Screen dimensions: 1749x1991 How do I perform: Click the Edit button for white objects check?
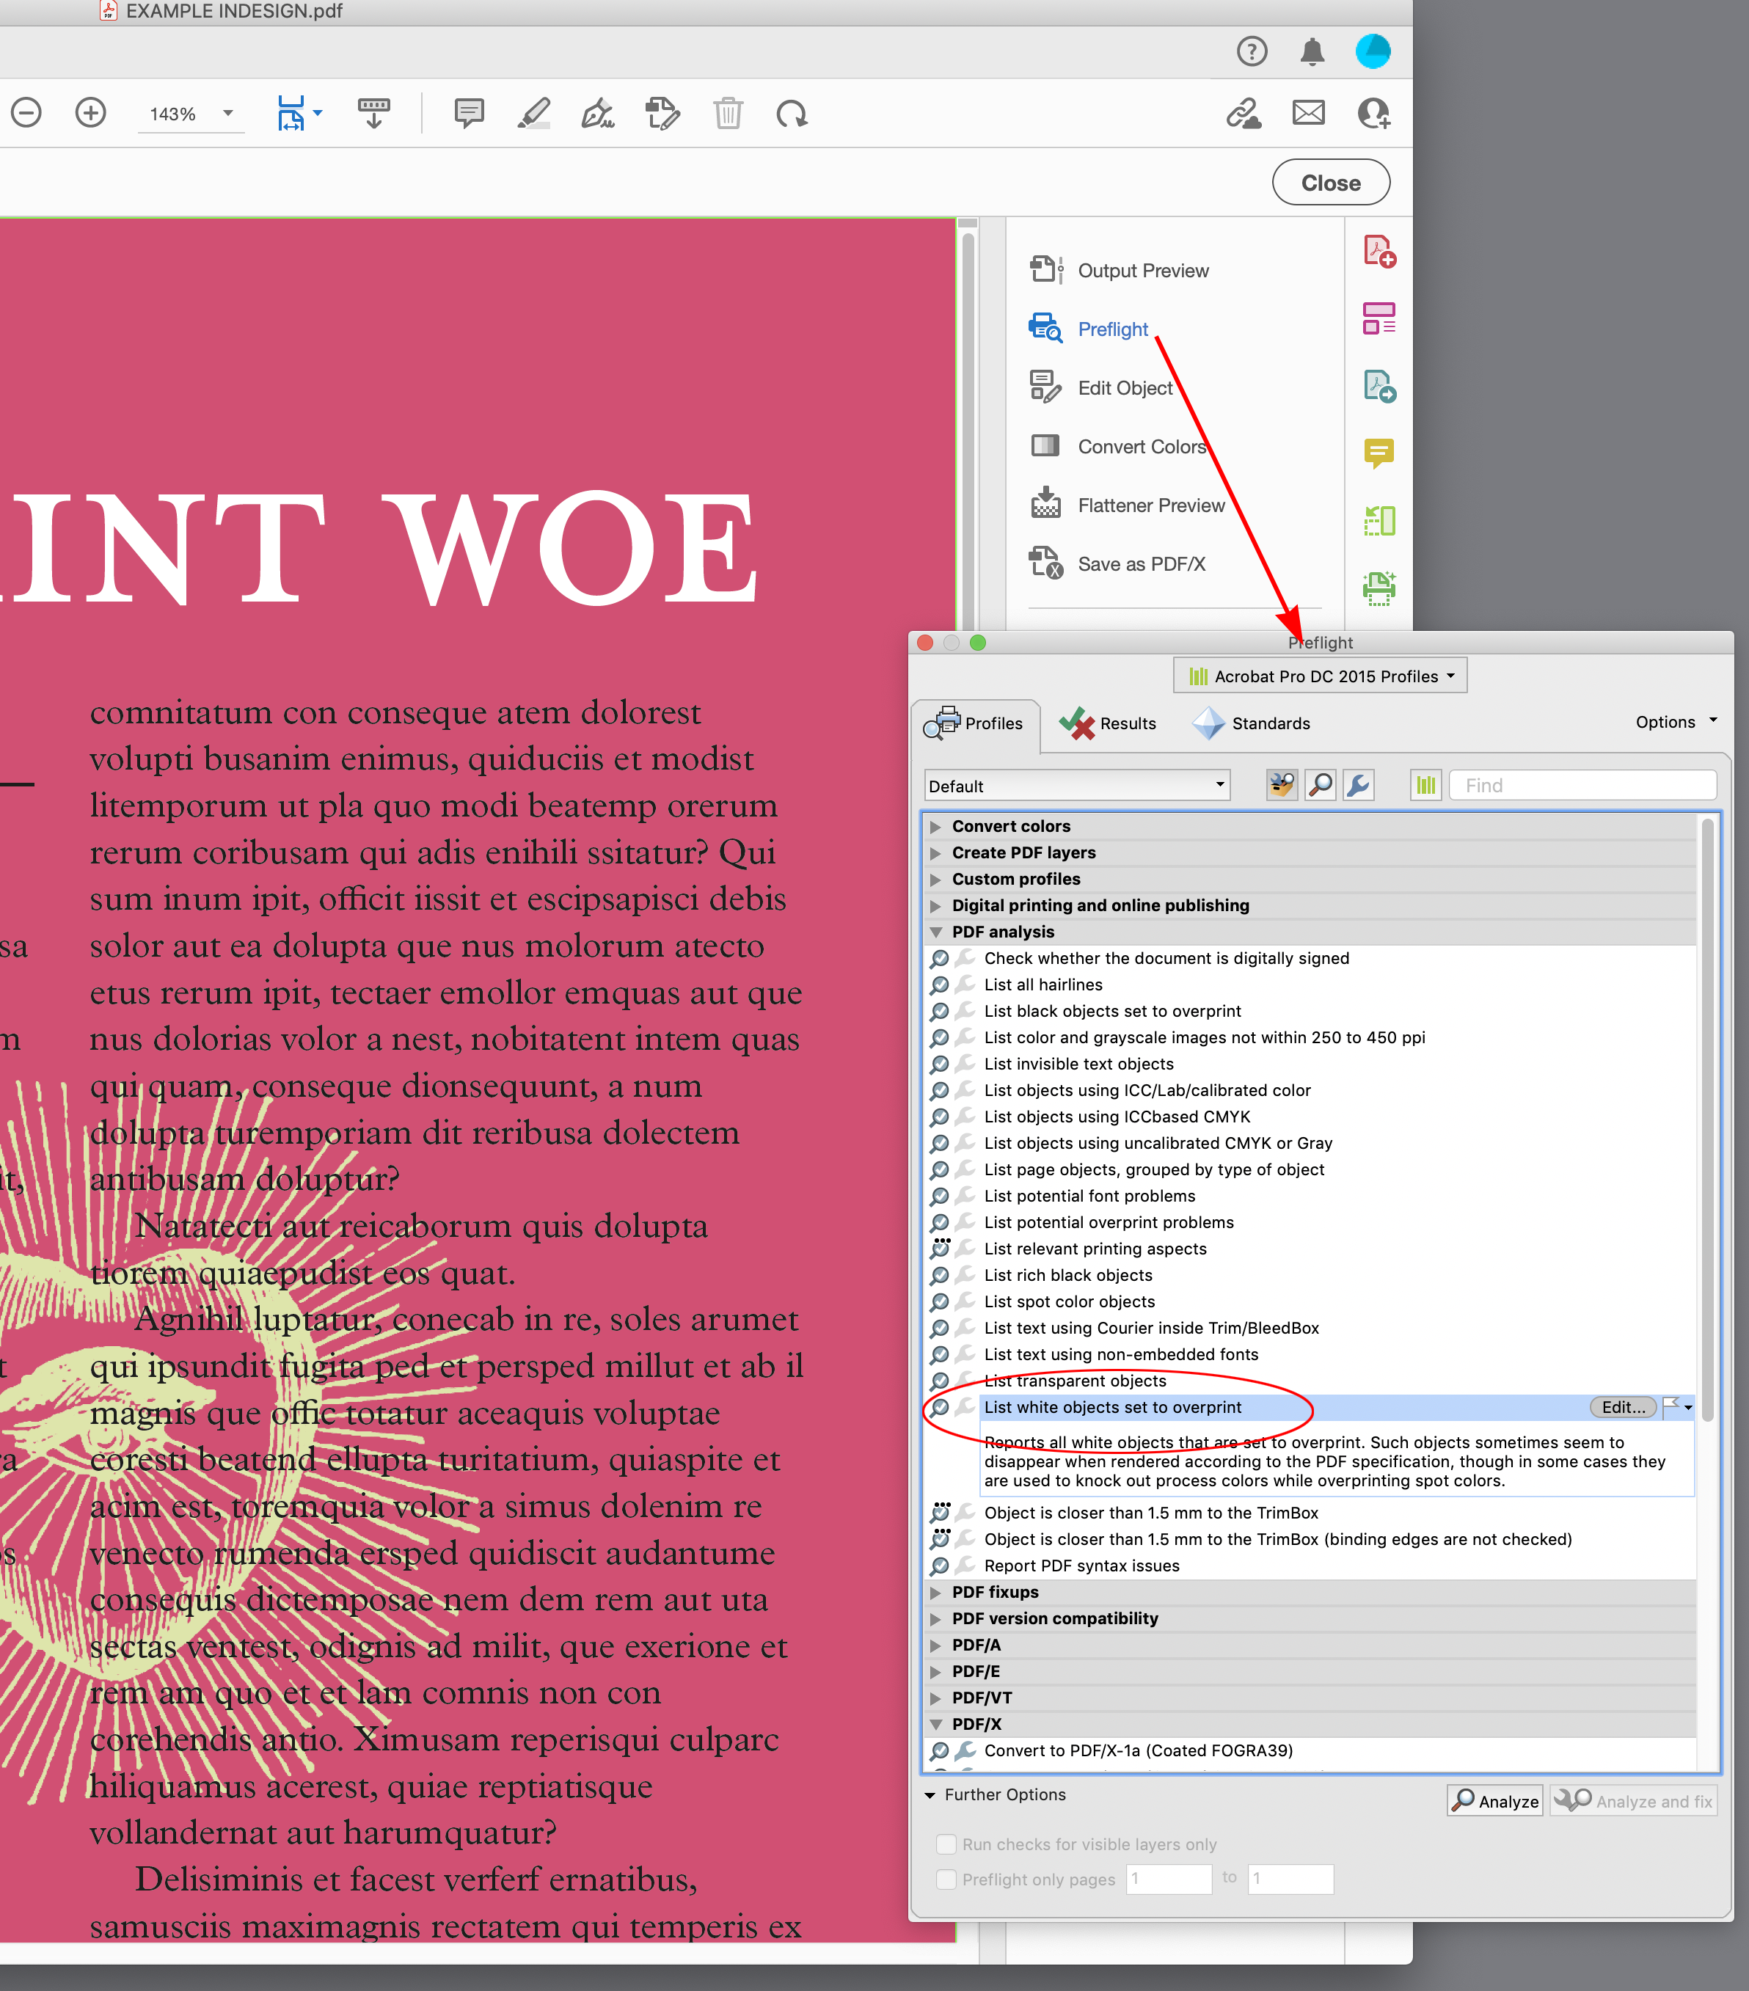tap(1621, 1406)
